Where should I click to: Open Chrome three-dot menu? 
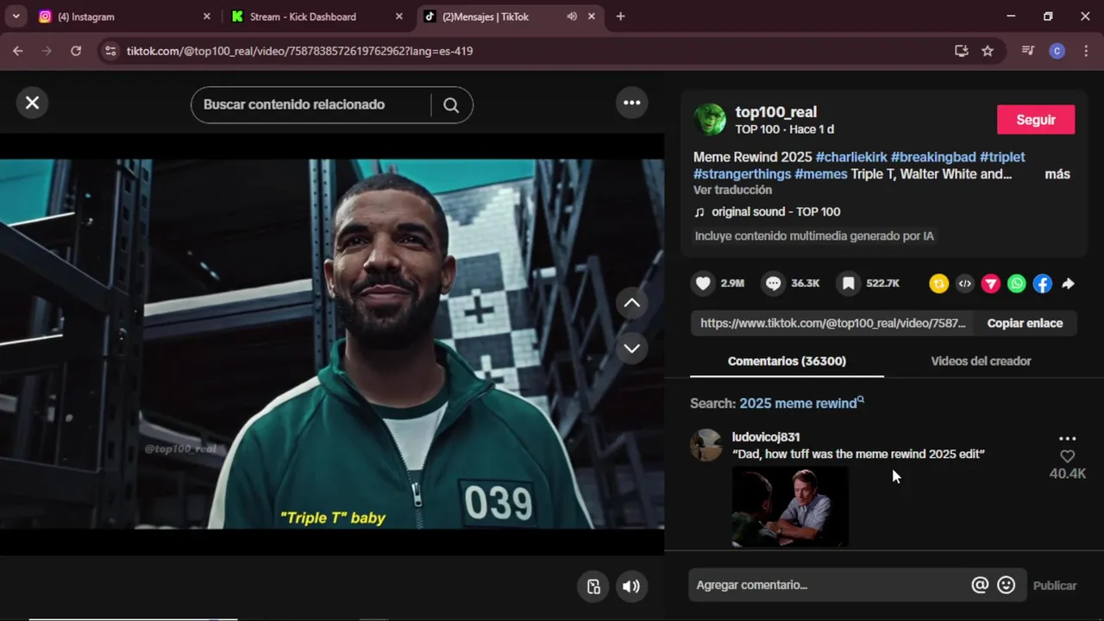(x=1084, y=51)
